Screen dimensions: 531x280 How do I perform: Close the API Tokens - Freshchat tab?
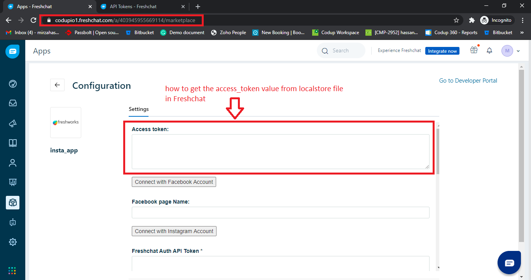[182, 7]
